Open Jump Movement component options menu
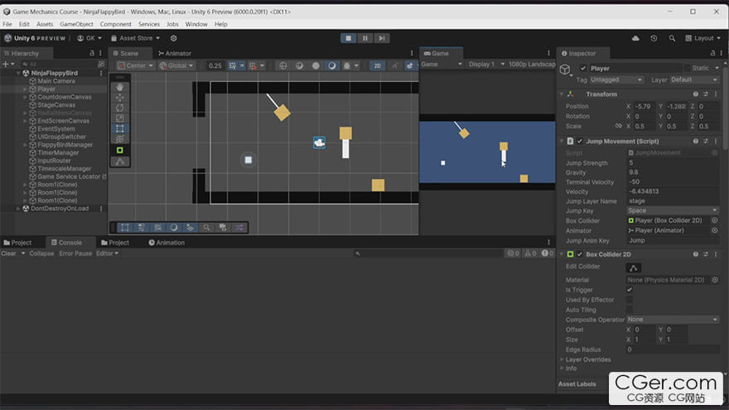This screenshot has height=410, width=729. click(x=716, y=141)
